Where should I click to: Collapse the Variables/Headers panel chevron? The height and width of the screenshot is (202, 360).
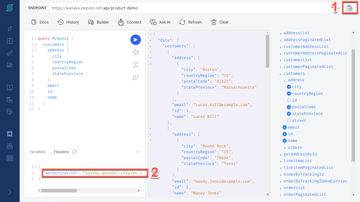click(138, 152)
